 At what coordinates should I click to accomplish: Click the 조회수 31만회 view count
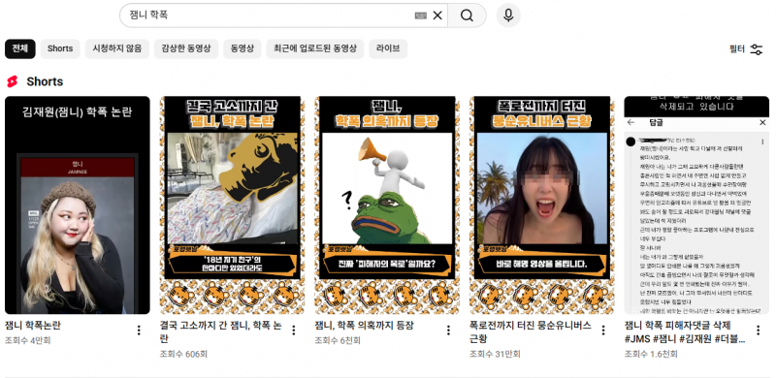[x=495, y=354]
